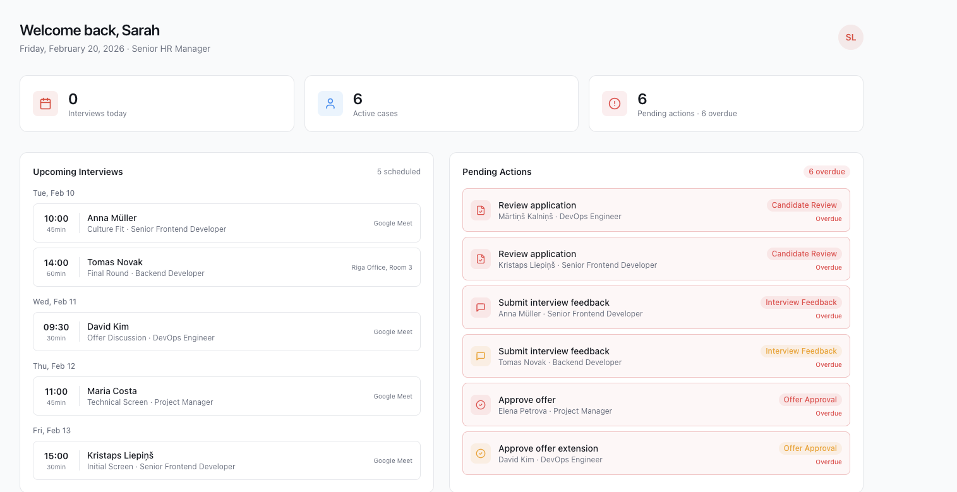Click the calendar icon for Interviews today
This screenshot has width=957, height=492.
point(45,104)
